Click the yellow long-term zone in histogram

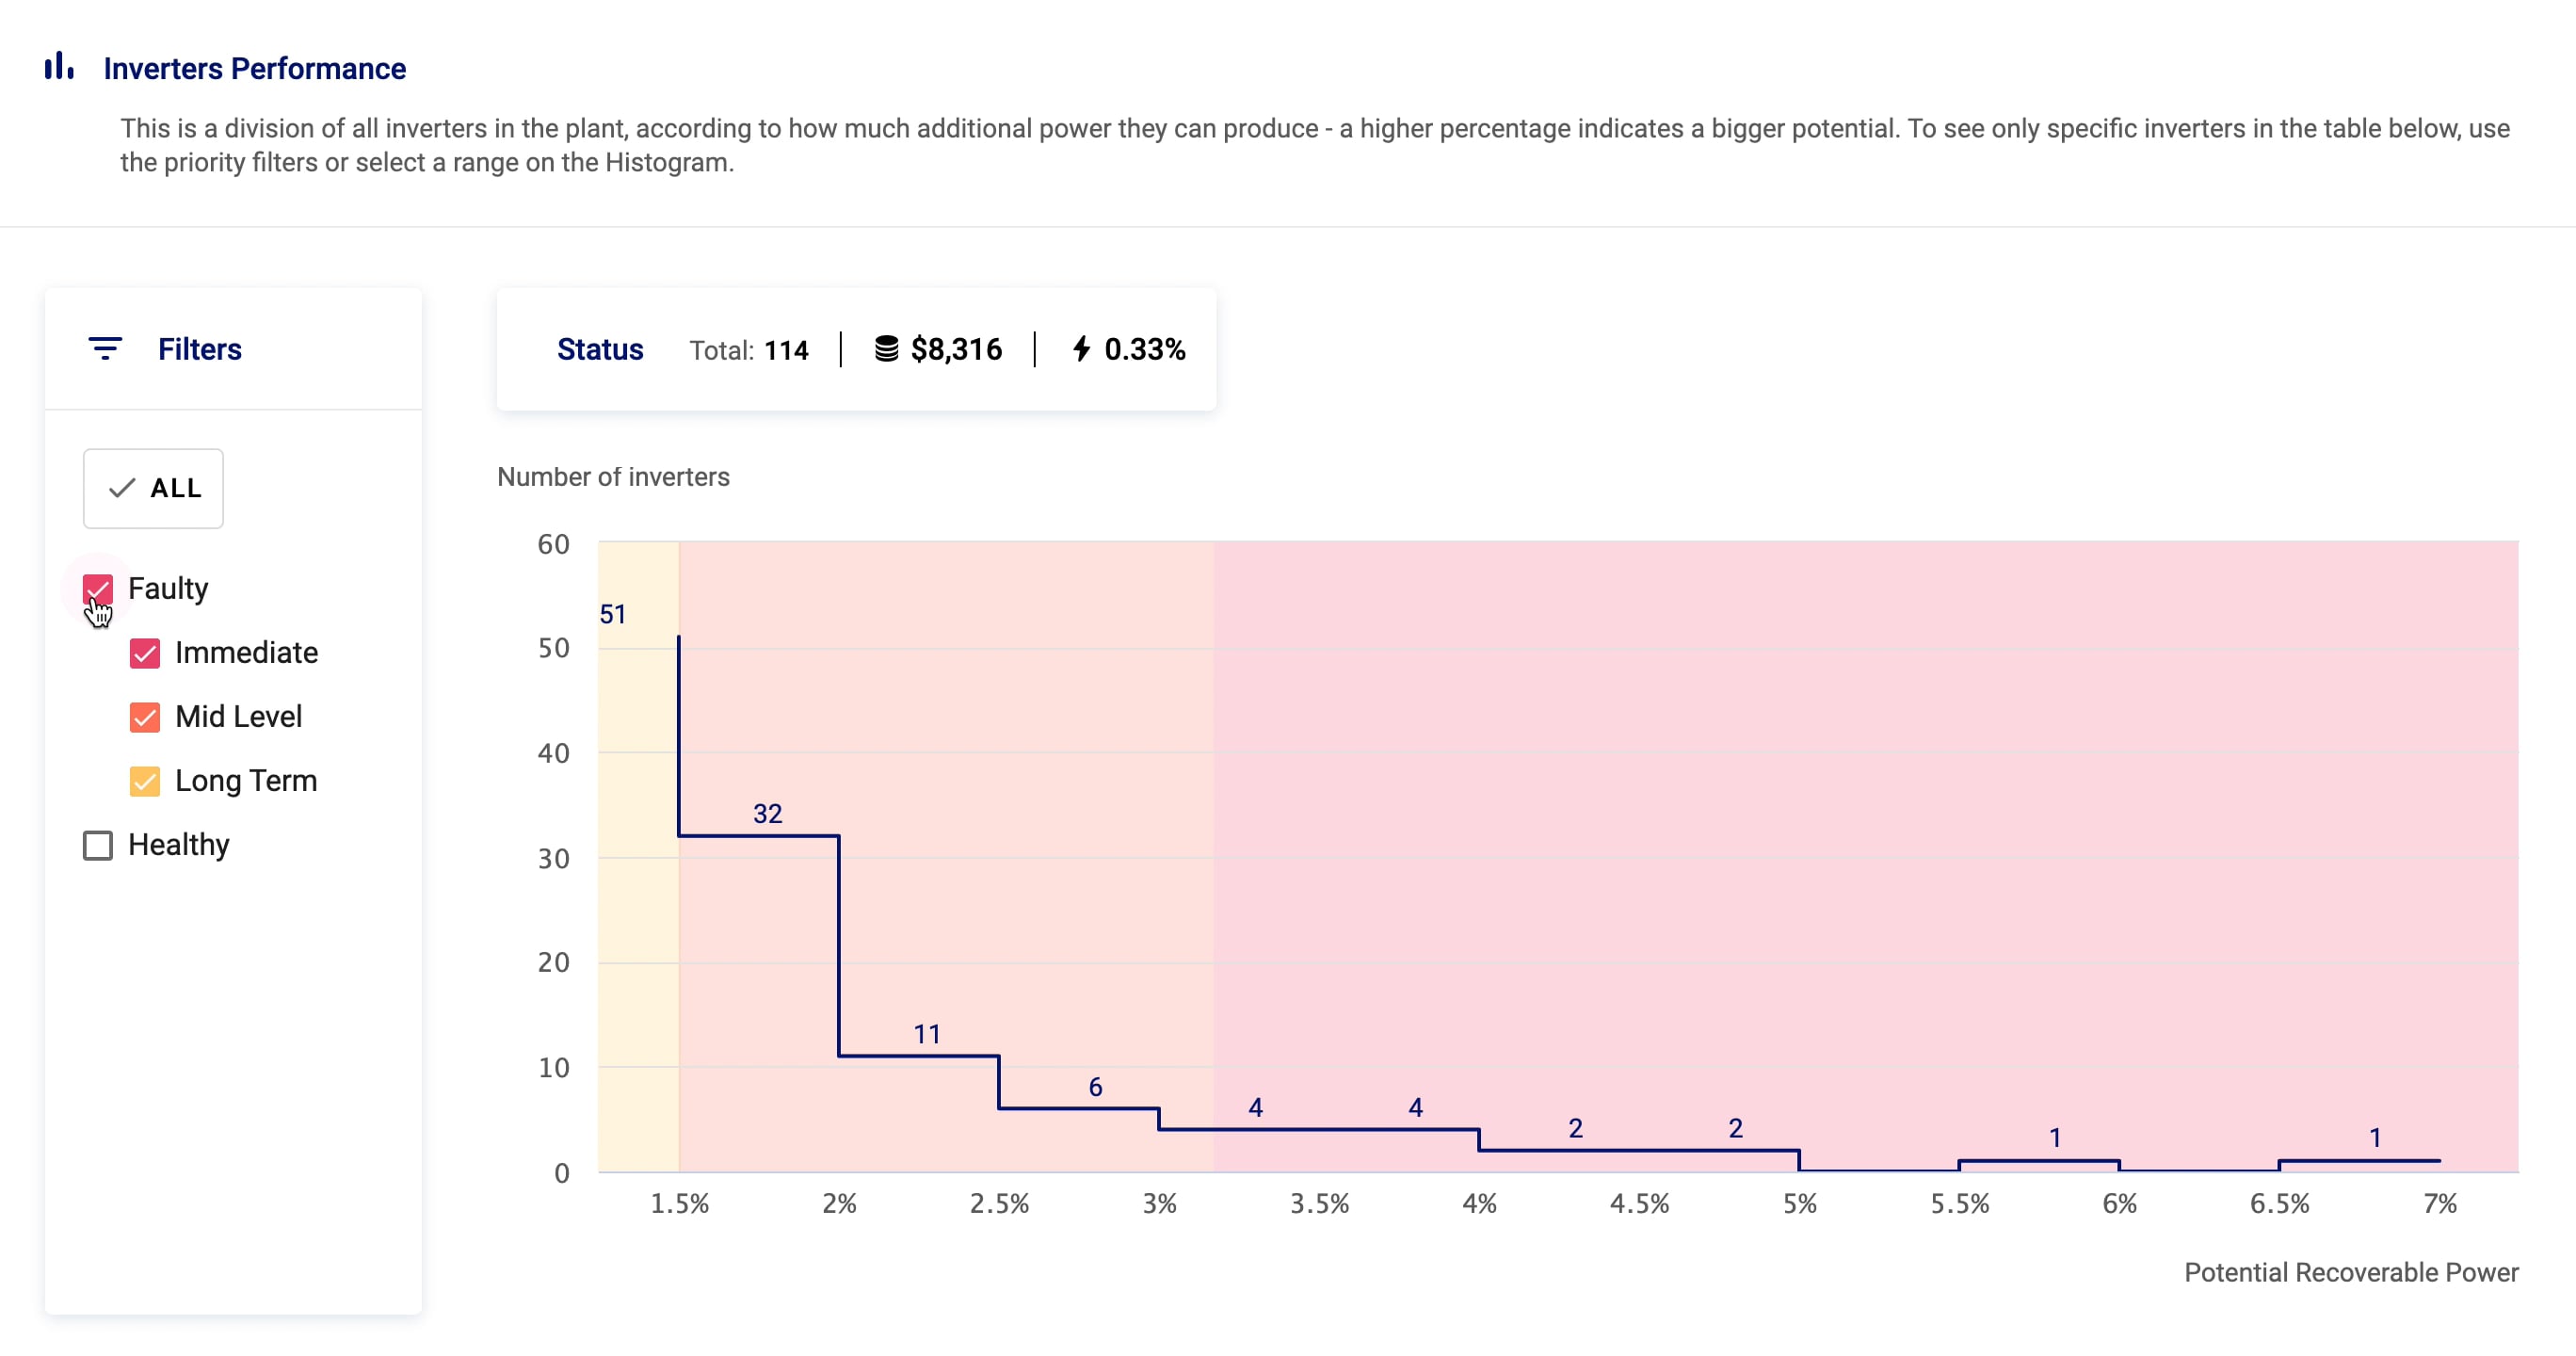coord(639,855)
